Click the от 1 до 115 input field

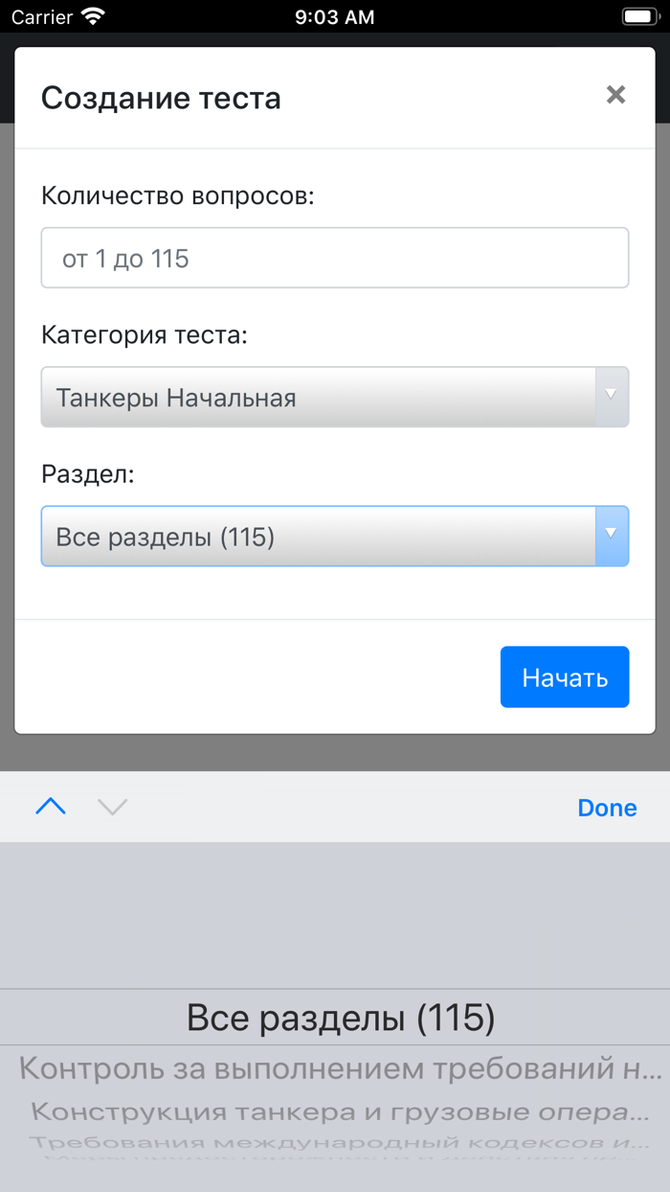(335, 257)
